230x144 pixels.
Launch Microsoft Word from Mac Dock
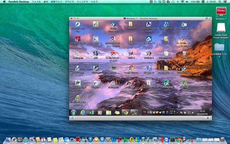[x=114, y=139]
